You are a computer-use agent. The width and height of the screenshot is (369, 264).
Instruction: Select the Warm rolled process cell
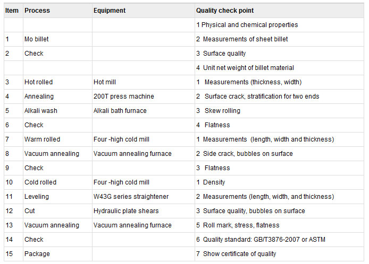57,139
